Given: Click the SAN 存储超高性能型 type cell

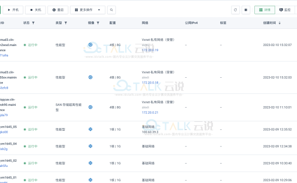Looking at the screenshot, I should [x=68, y=107].
